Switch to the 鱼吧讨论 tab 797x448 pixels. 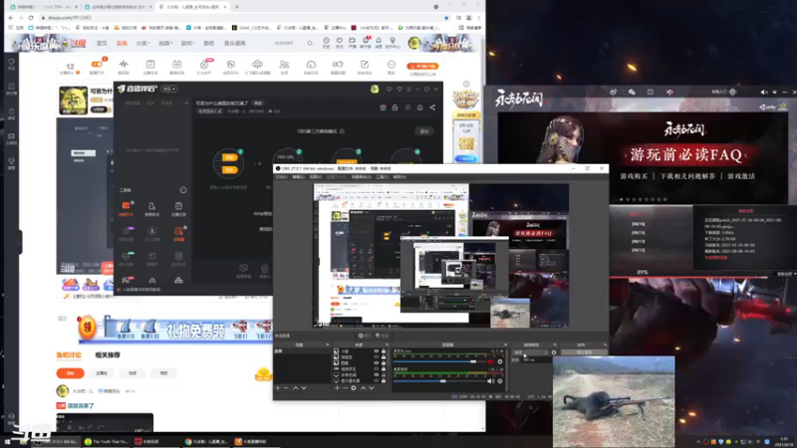(x=69, y=355)
